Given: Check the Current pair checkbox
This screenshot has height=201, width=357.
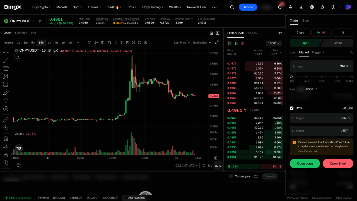Looking at the screenshot, I should (231, 176).
